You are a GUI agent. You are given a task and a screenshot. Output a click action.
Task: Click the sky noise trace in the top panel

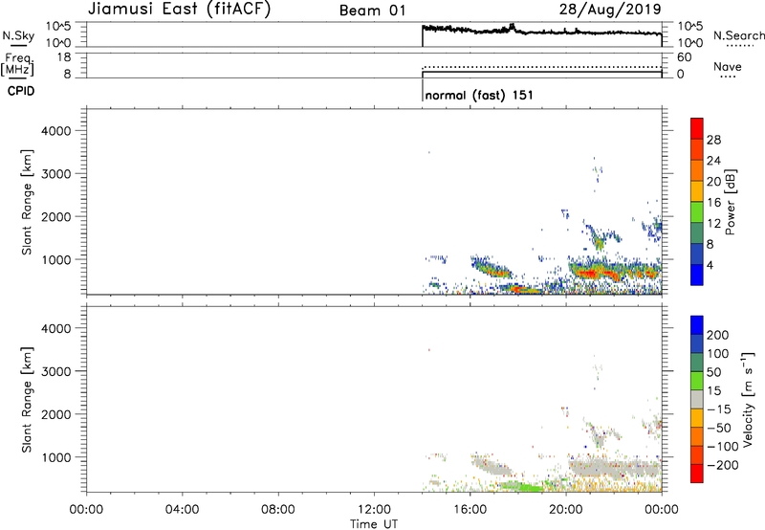tap(541, 32)
